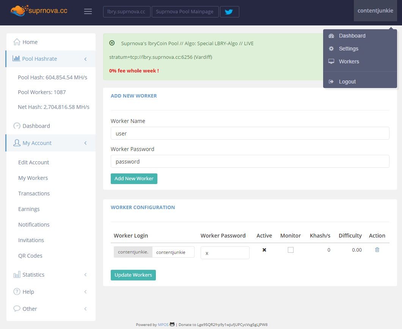
Task: Go to My Workers page
Action: pyautogui.click(x=33, y=178)
